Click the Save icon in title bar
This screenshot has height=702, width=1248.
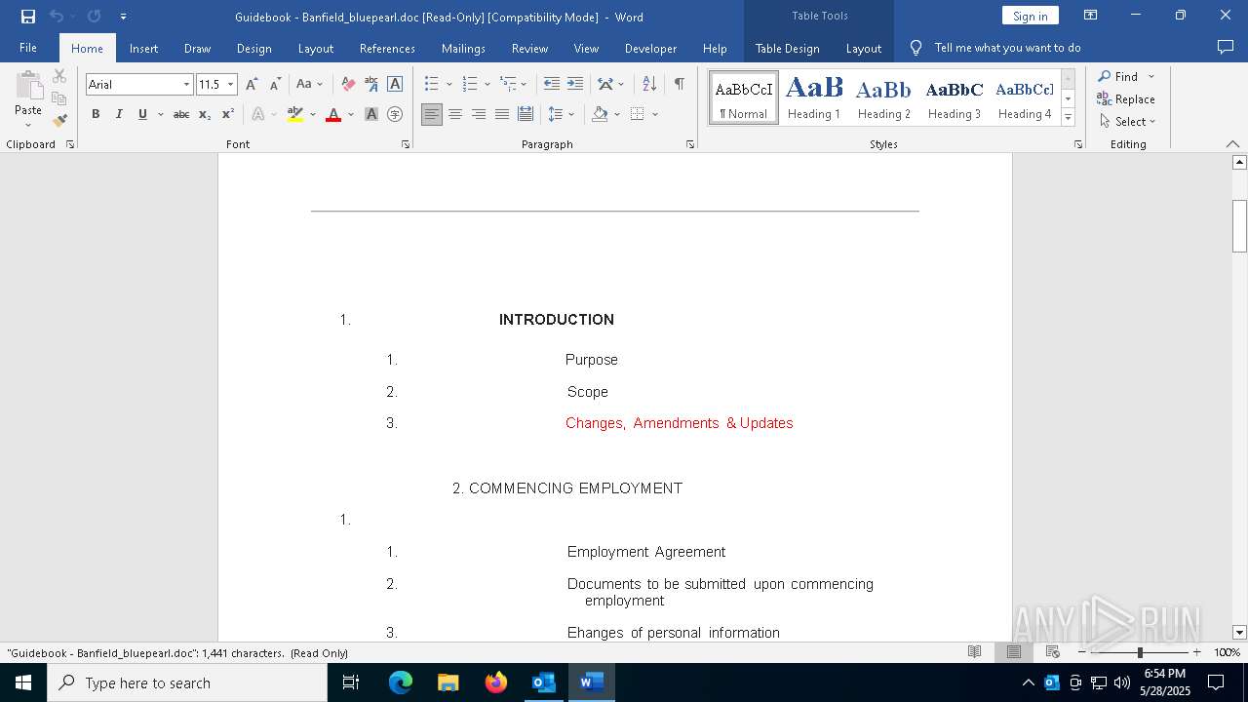tap(28, 16)
